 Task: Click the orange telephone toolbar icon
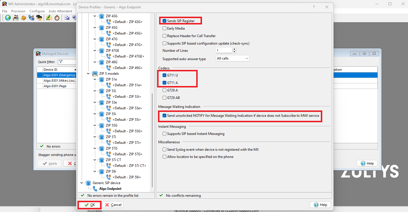point(24,18)
